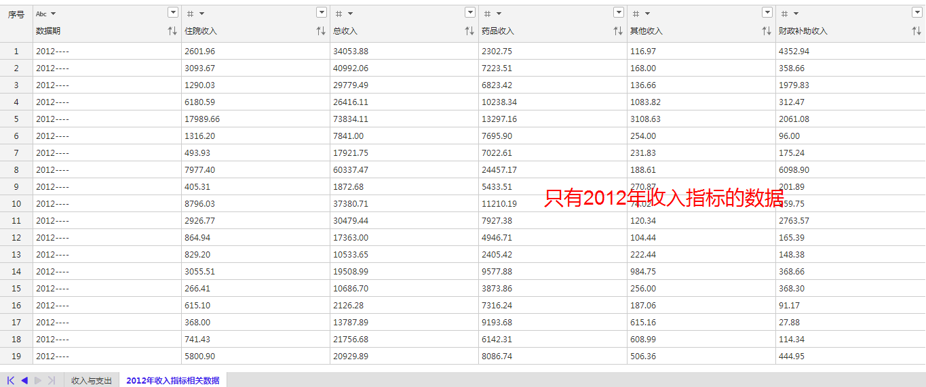This screenshot has height=387, width=926.
Task: Go to the next sheet with the forward arrow
Action: [x=37, y=380]
